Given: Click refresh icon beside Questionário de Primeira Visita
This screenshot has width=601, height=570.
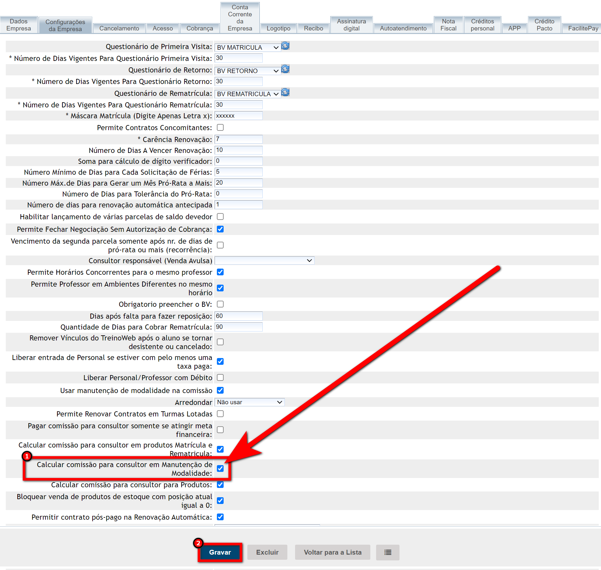Looking at the screenshot, I should point(285,46).
